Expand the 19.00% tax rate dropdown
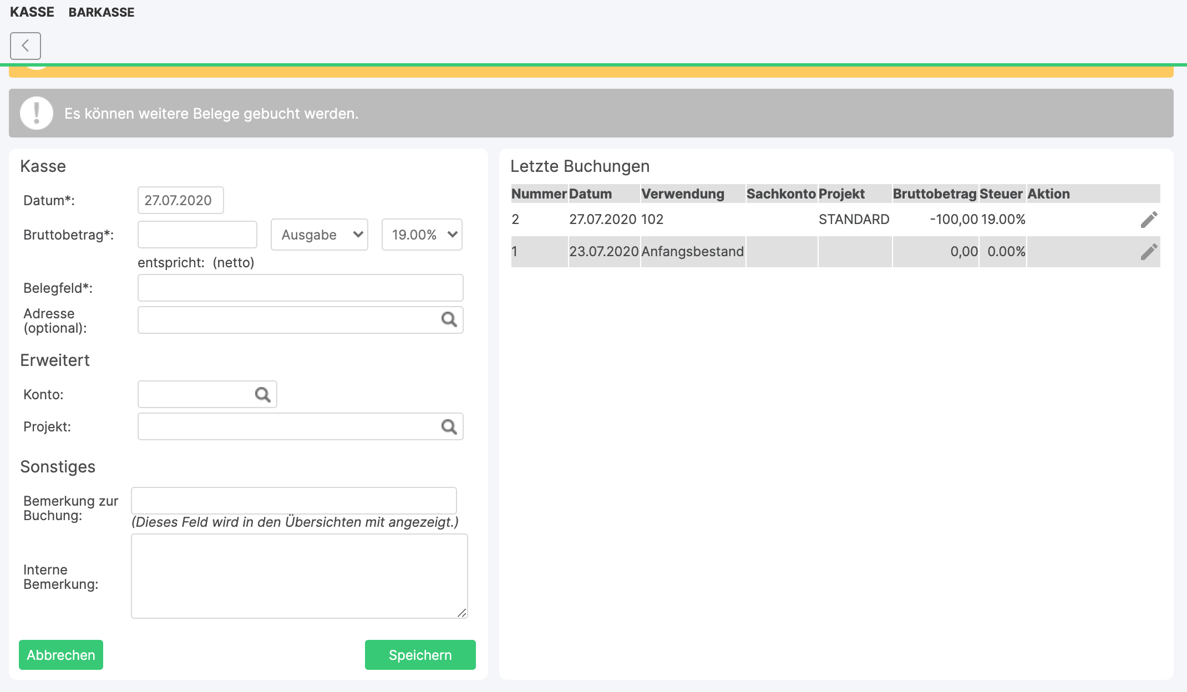 click(422, 235)
